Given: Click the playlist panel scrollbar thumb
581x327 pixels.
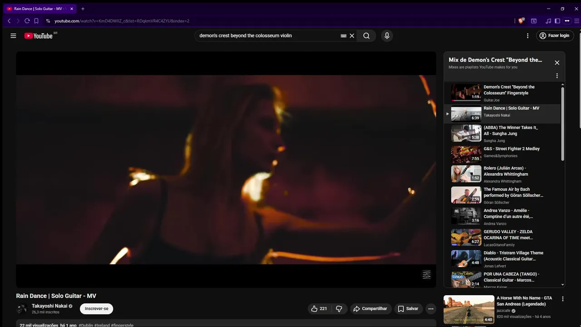Looking at the screenshot, I should [x=563, y=124].
